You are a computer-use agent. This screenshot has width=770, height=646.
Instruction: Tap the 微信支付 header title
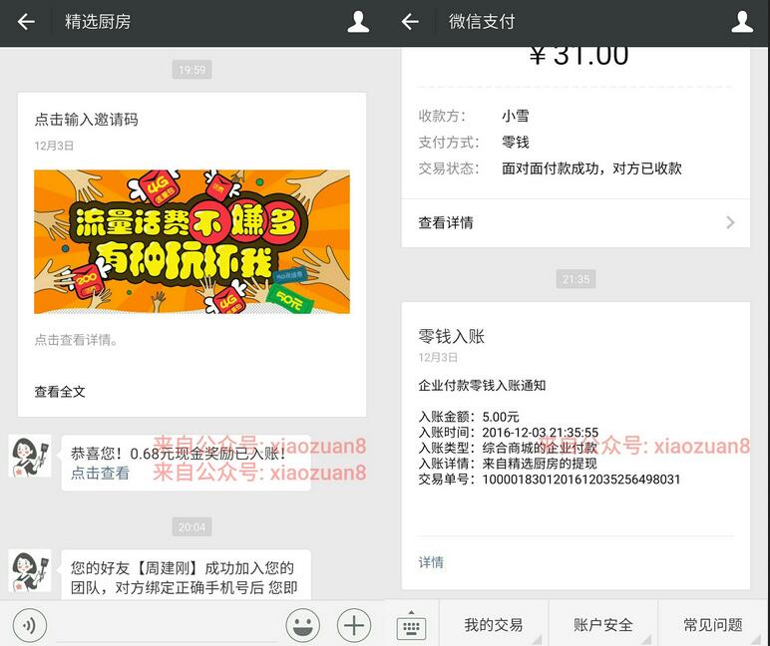click(482, 22)
